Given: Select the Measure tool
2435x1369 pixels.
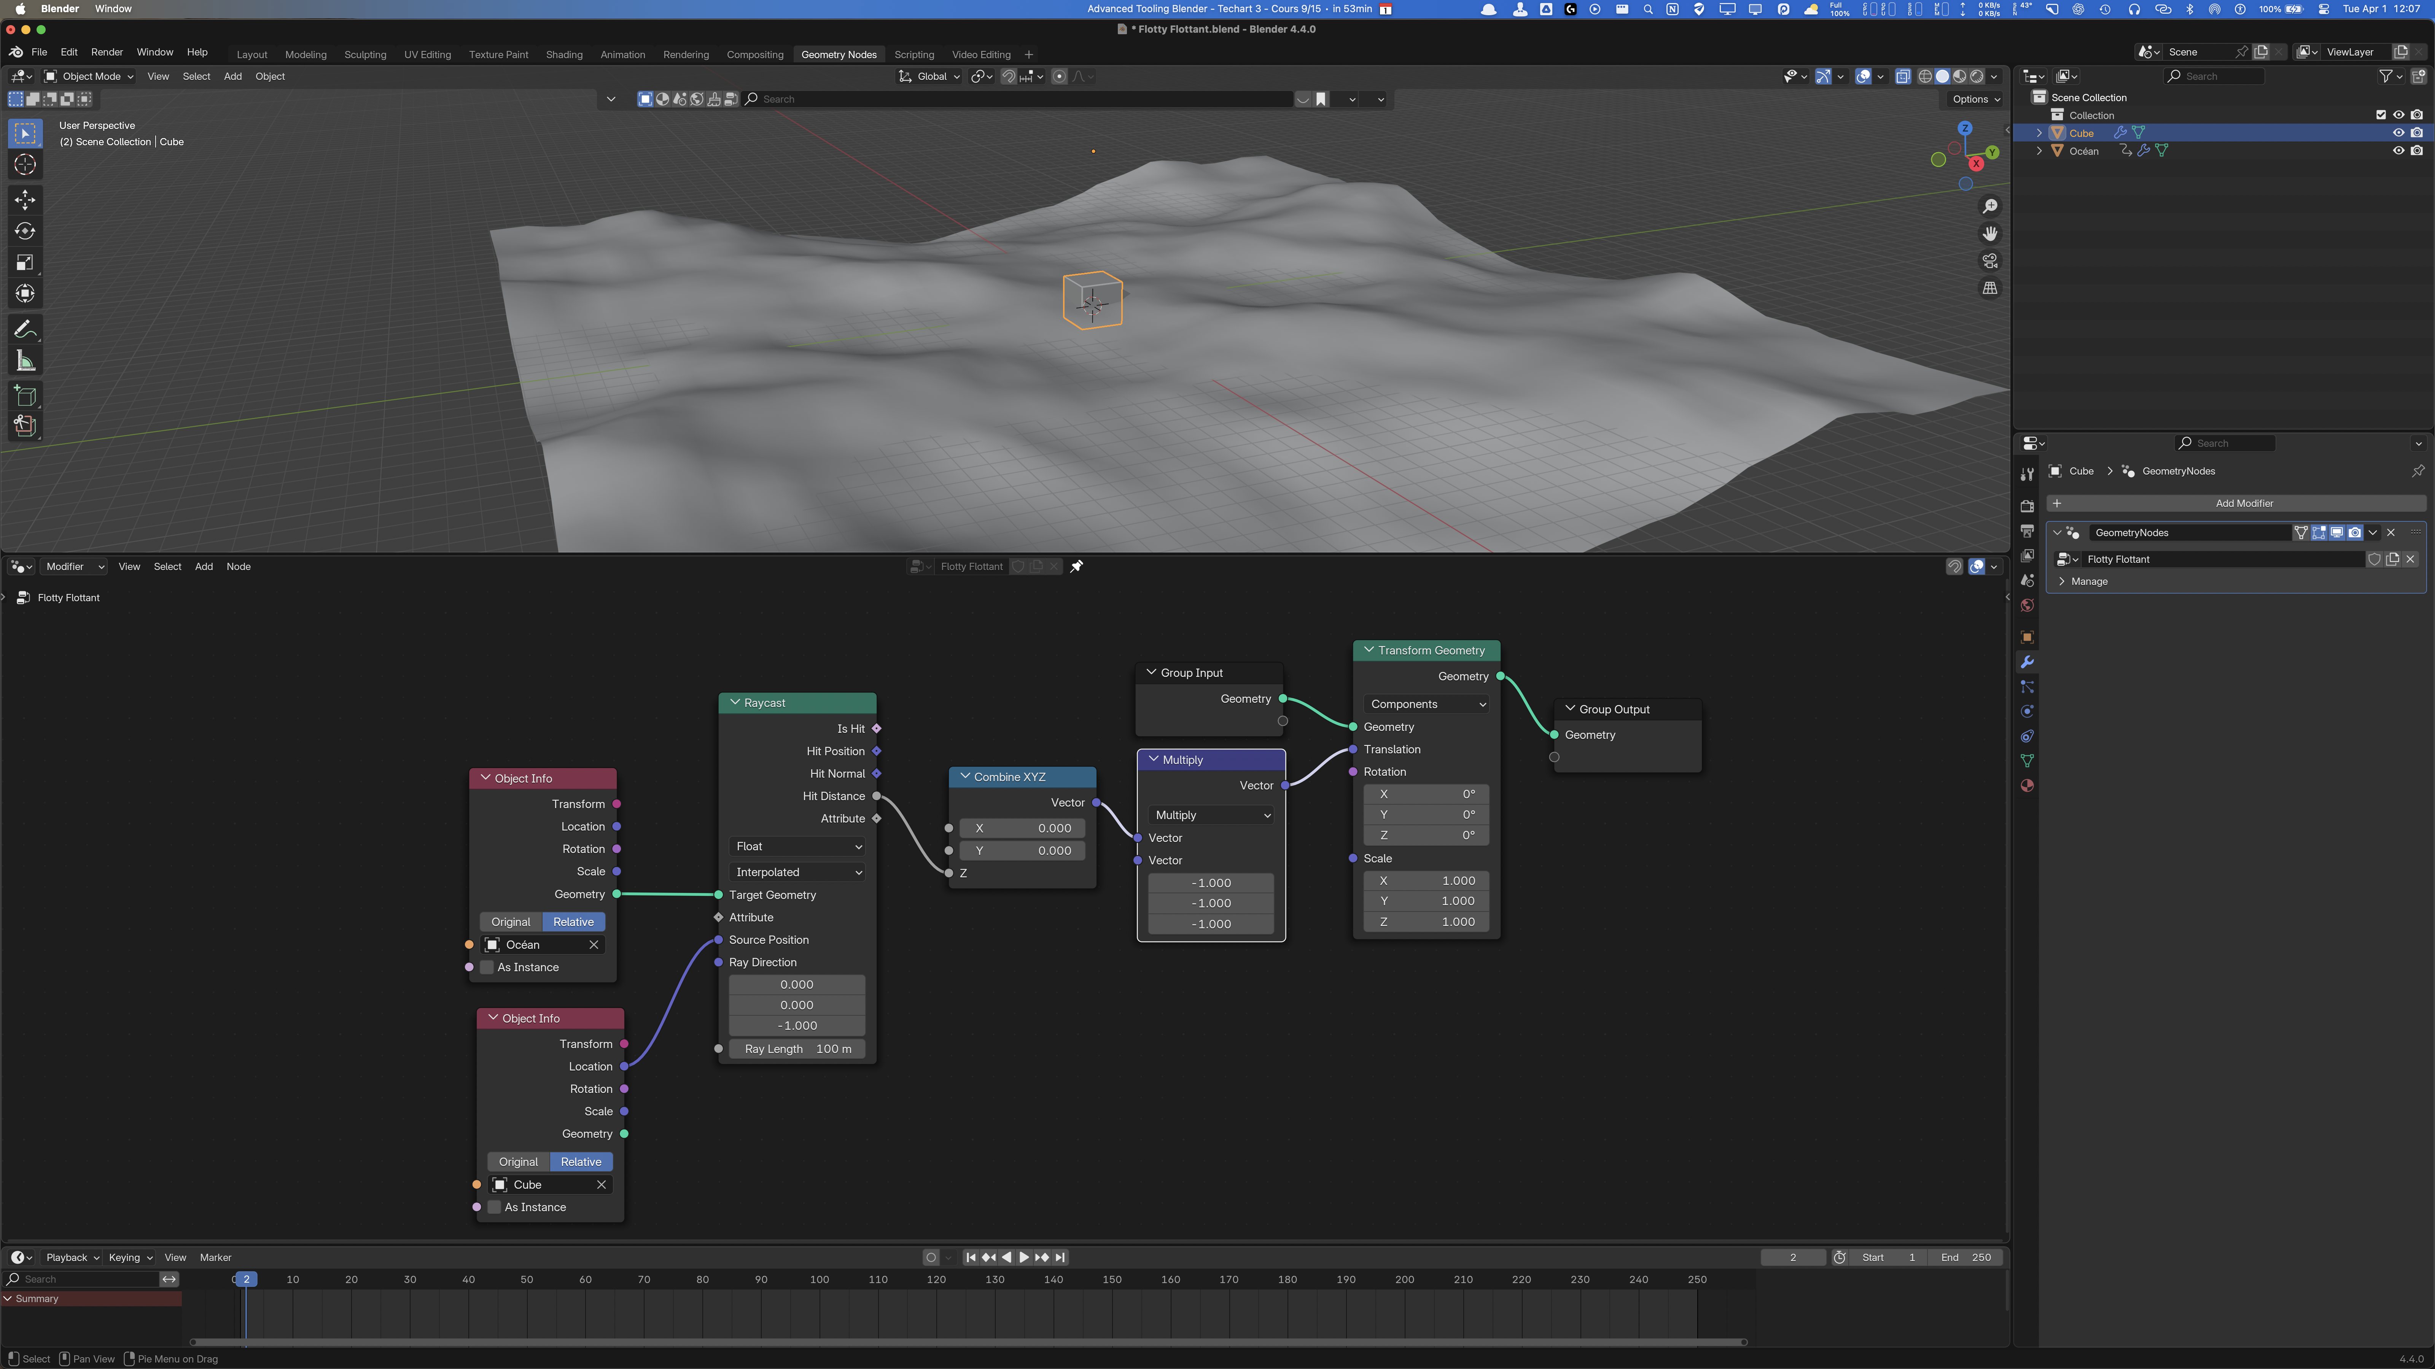Looking at the screenshot, I should pos(25,361).
